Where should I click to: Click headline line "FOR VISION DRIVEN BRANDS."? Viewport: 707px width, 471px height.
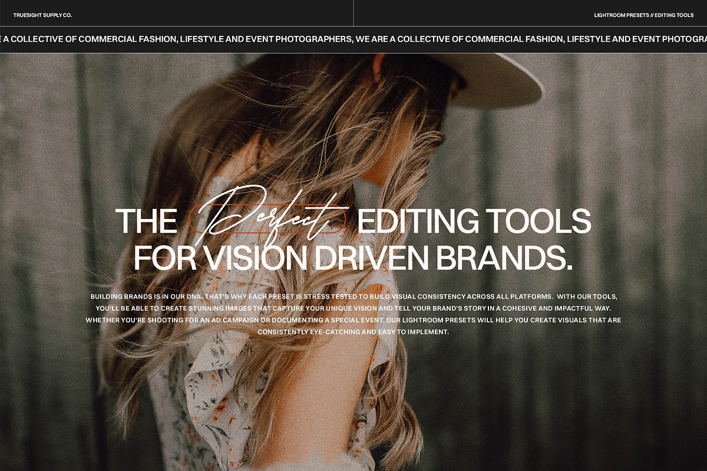(353, 258)
